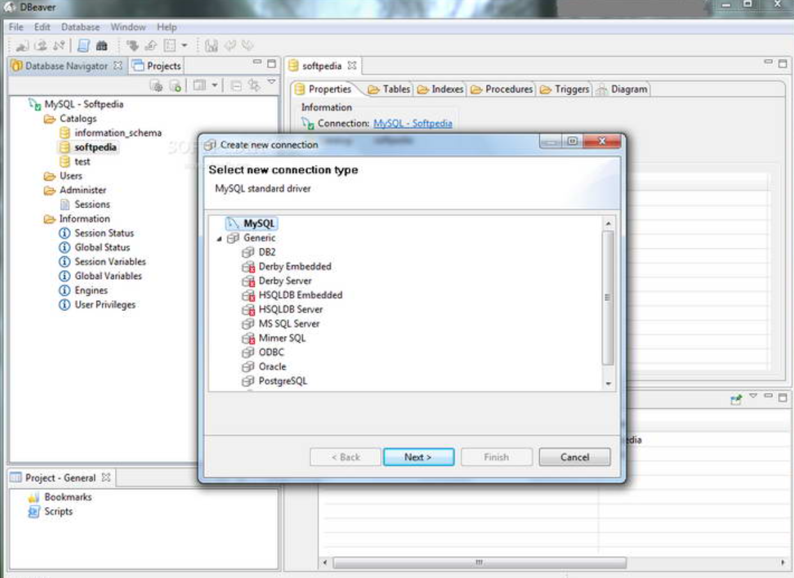Select the ODBC driver

pyautogui.click(x=271, y=353)
